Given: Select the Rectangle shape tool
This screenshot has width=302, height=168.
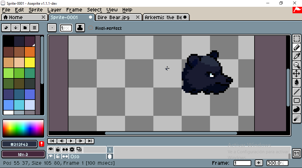Looking at the screenshot, I should click(296, 101).
